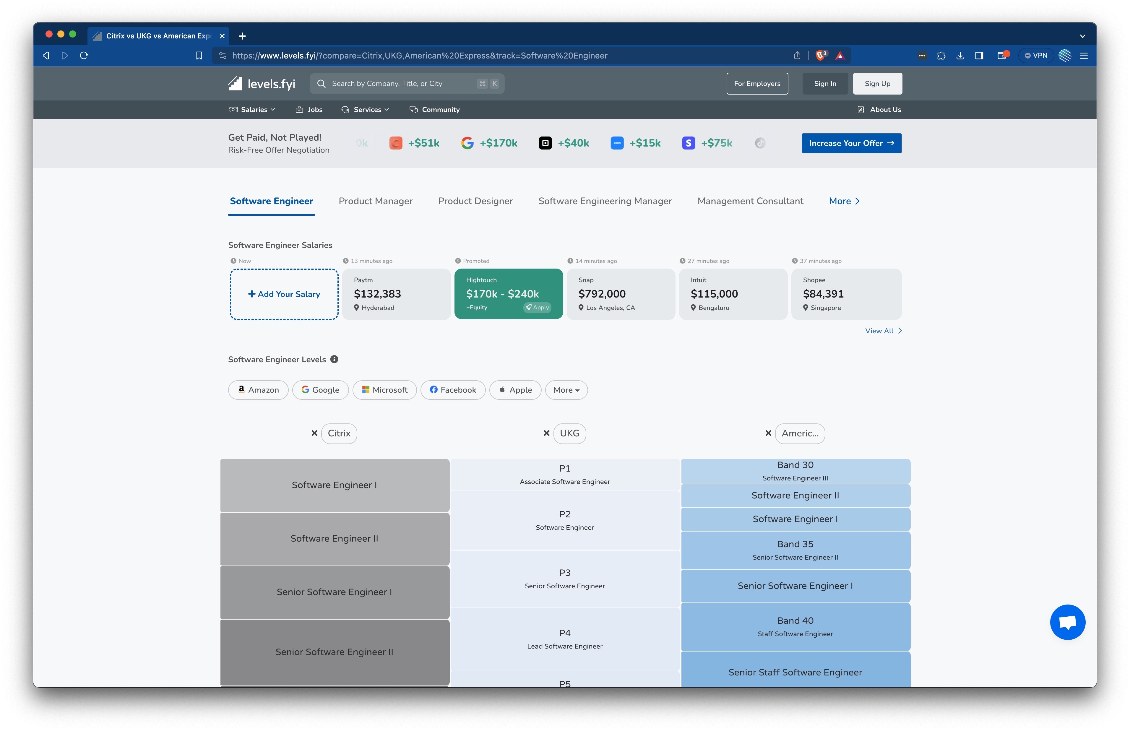Switch to the Product Manager tab

[x=375, y=201]
